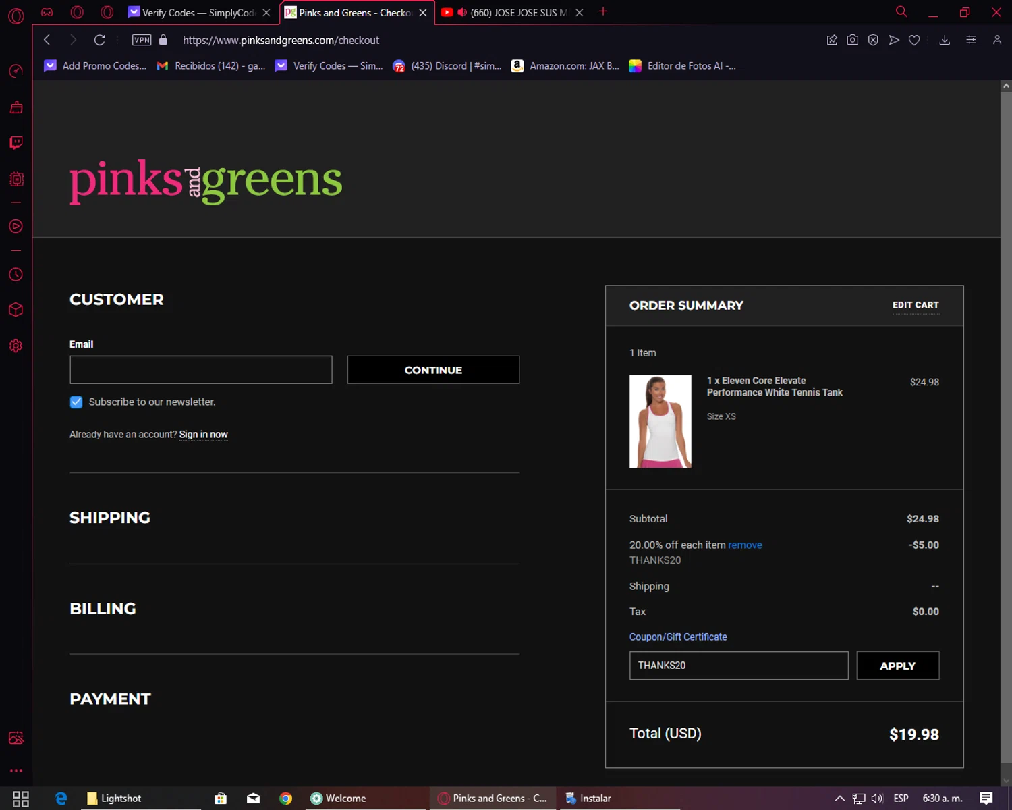1012x810 pixels.
Task: Open the GX Control speedometer sidebar icon
Action: click(16, 71)
